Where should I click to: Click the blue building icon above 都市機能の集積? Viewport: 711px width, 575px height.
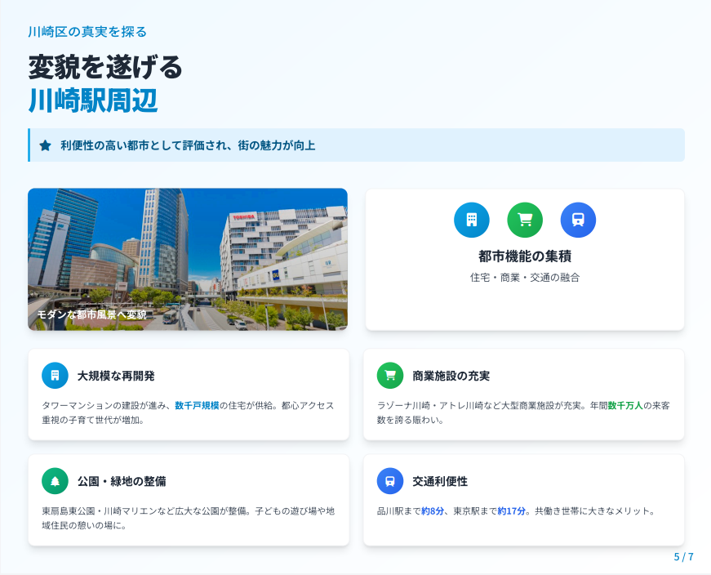pos(472,220)
